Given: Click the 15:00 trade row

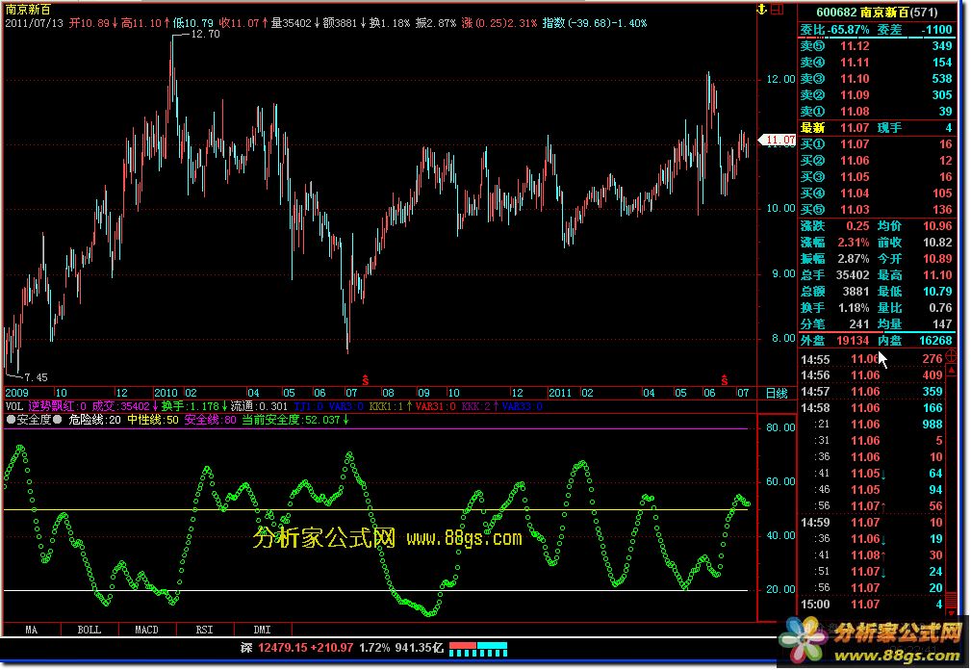Looking at the screenshot, I should pyautogui.click(x=872, y=605).
